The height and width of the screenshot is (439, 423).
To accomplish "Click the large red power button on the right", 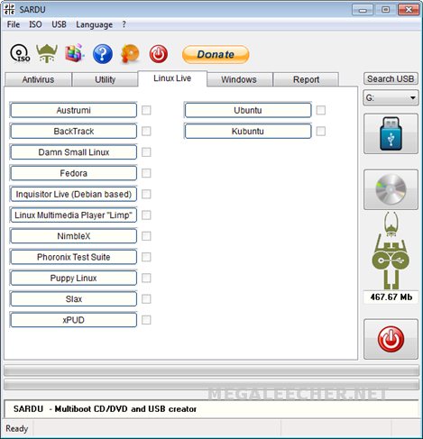I will click(391, 339).
